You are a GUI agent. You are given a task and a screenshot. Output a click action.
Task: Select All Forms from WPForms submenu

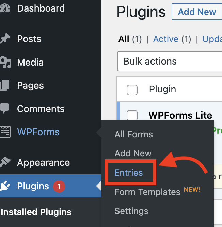click(x=133, y=134)
